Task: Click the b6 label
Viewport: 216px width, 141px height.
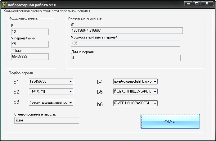Action: click(x=100, y=104)
